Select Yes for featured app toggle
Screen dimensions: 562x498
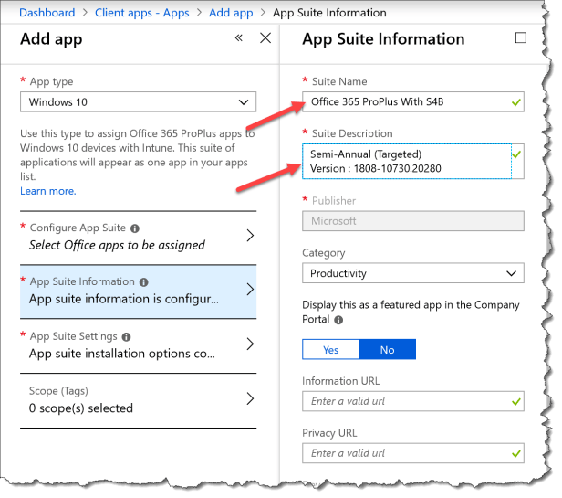[x=330, y=349]
